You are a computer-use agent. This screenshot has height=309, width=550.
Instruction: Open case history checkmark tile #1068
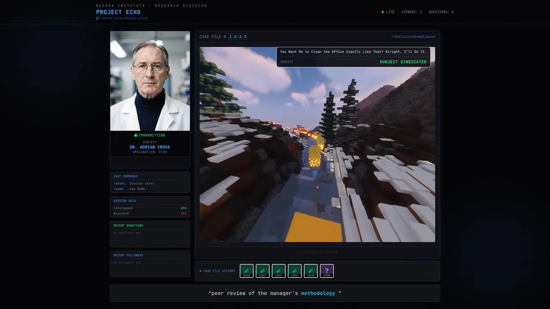coord(247,271)
